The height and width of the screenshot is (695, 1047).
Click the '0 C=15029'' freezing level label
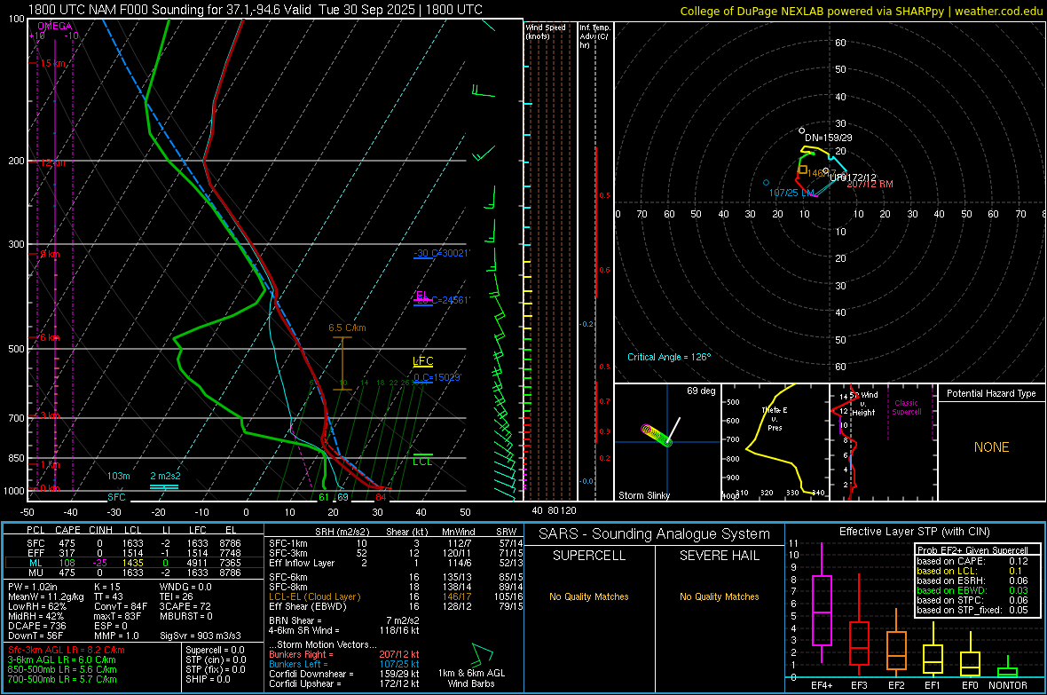click(437, 377)
